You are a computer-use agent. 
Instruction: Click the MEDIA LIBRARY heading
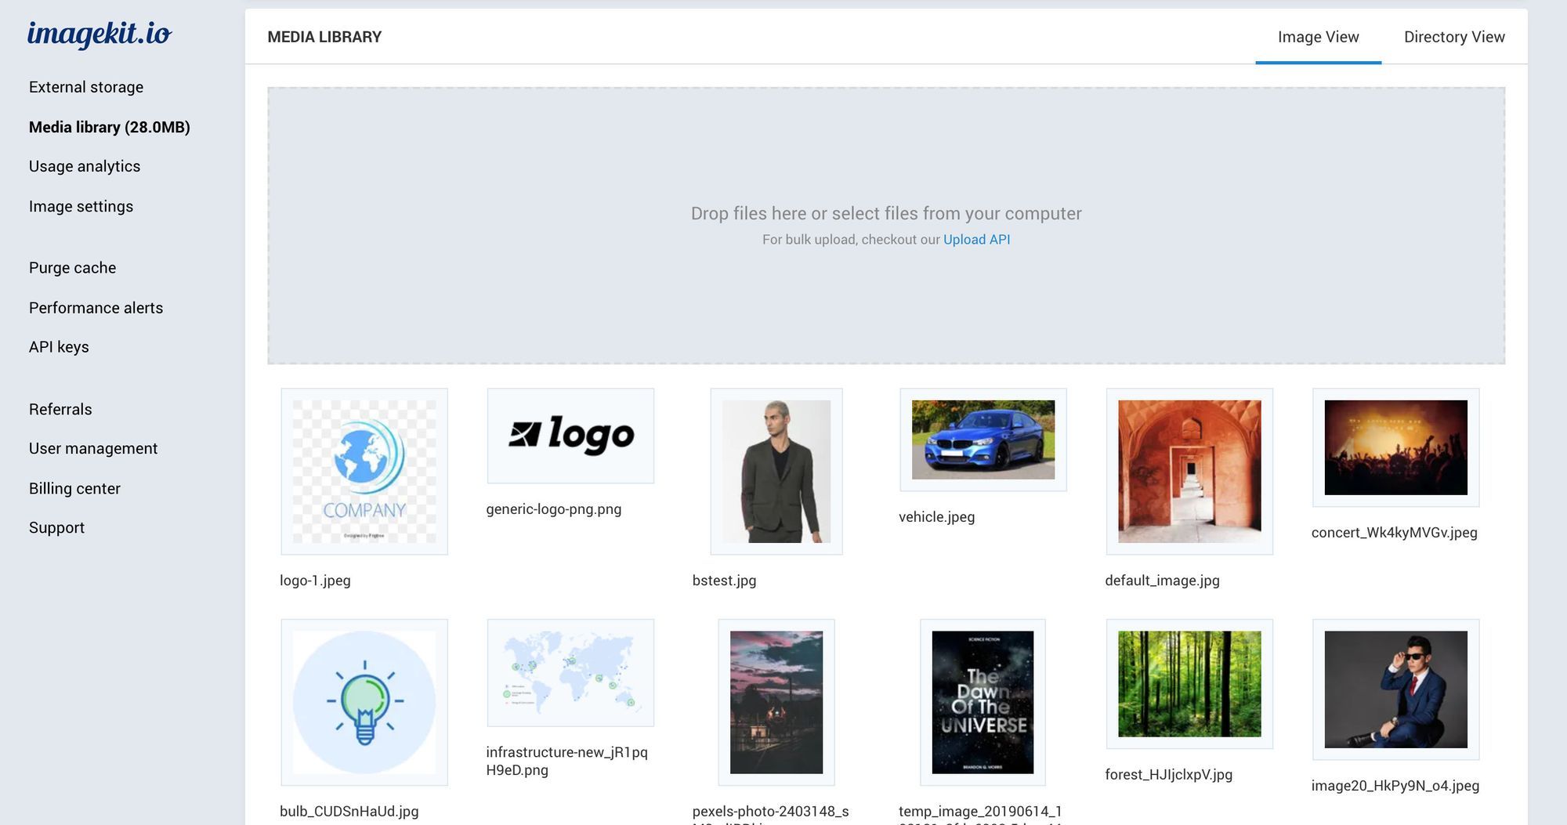[x=324, y=37]
